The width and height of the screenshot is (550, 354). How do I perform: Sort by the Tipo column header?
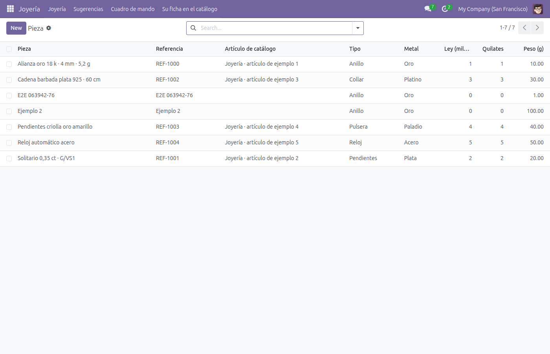[355, 49]
